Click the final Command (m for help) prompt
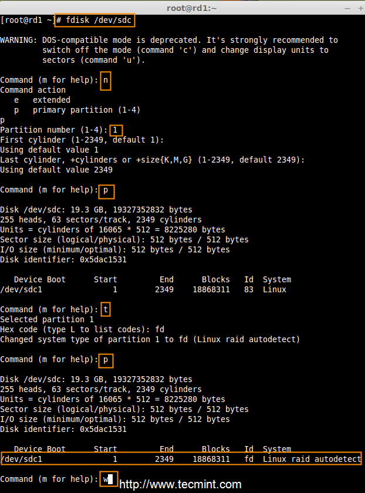Viewport: 365px width, 493px height. pos(50,479)
